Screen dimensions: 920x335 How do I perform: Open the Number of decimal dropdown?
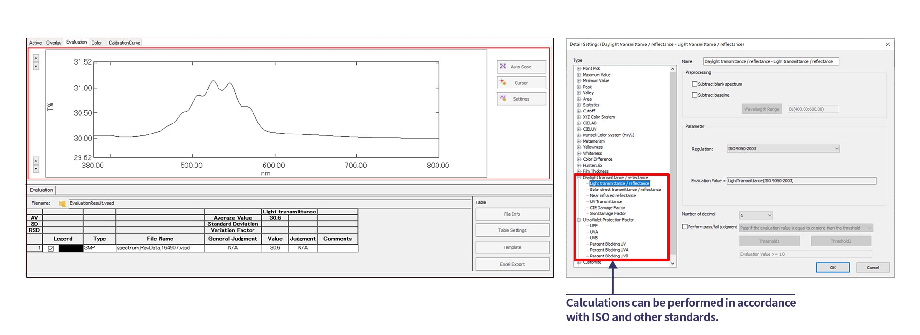770,215
